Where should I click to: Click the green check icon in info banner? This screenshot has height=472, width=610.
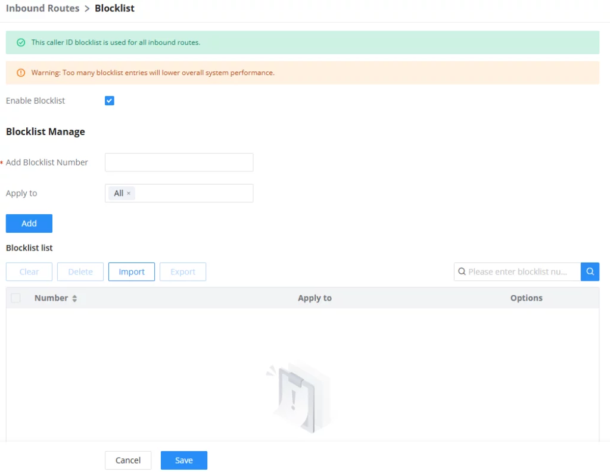21,42
